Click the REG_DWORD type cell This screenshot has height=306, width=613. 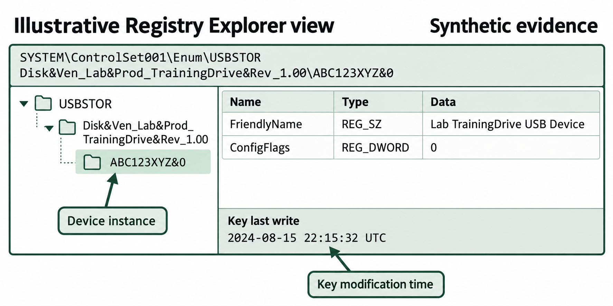point(378,147)
